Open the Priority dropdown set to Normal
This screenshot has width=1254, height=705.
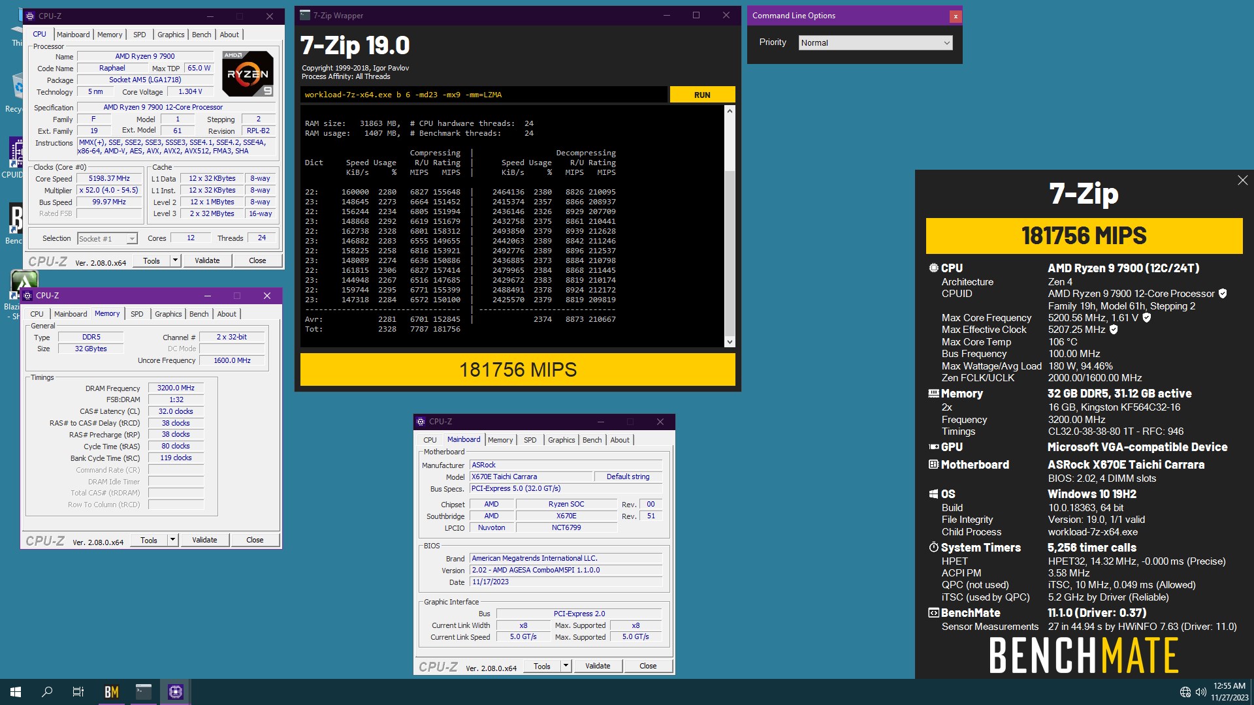point(875,43)
